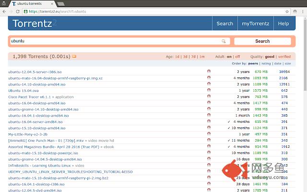Image resolution: width=307 pixels, height=192 pixels.
Task: Click the icon in the ubuntu-16.04.1-desktop-i386.iso row
Action: coord(209,184)
